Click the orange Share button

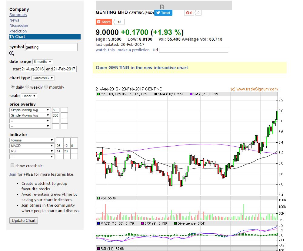pyautogui.click(x=104, y=22)
